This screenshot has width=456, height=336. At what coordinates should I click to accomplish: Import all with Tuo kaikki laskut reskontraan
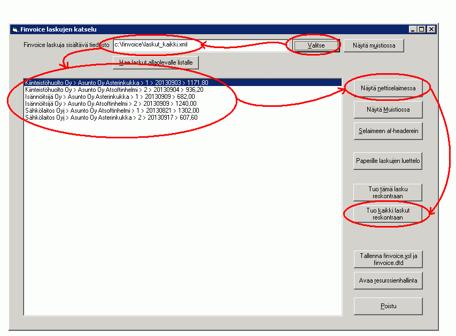click(x=388, y=214)
